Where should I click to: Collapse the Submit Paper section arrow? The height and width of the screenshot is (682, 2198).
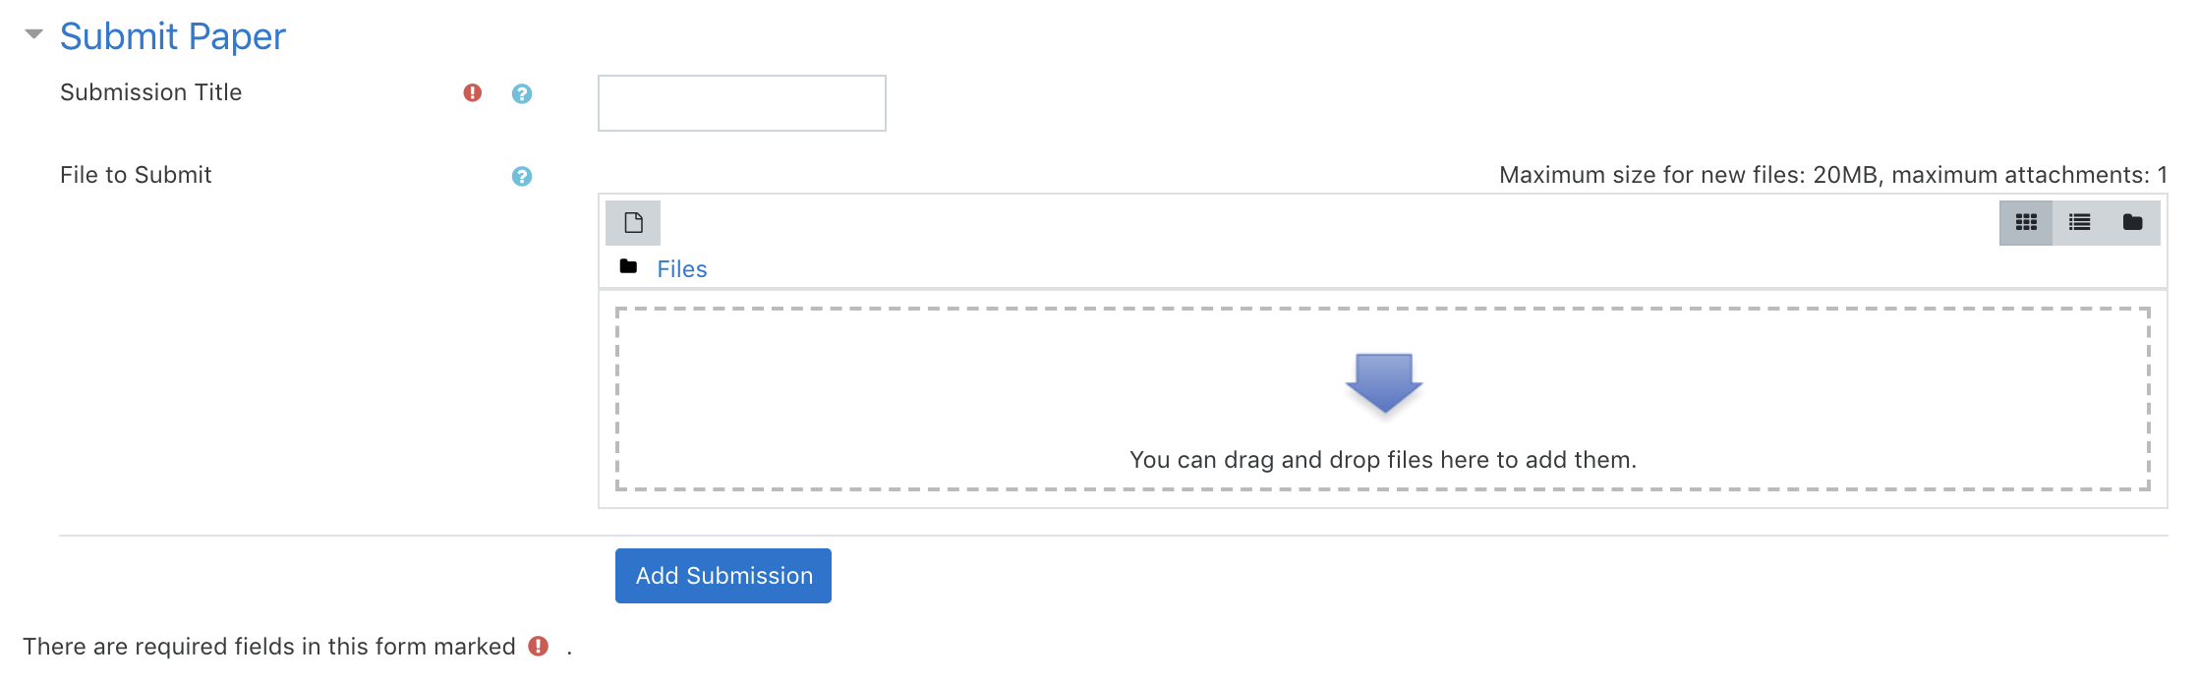34,34
